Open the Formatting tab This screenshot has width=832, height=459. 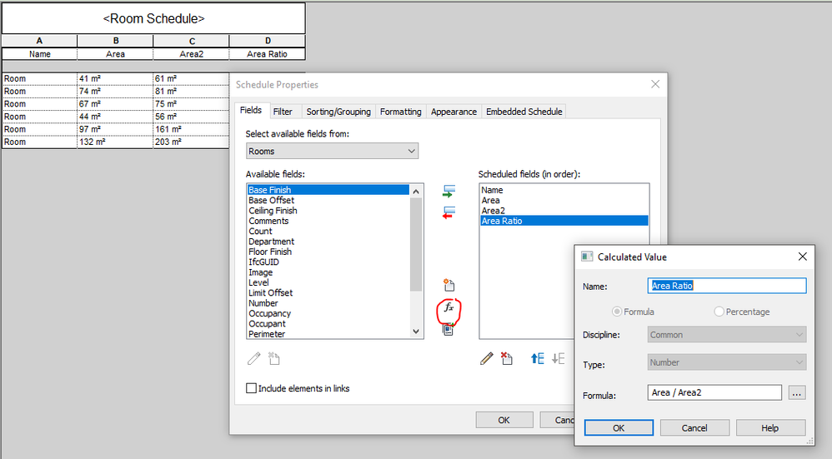coord(401,112)
